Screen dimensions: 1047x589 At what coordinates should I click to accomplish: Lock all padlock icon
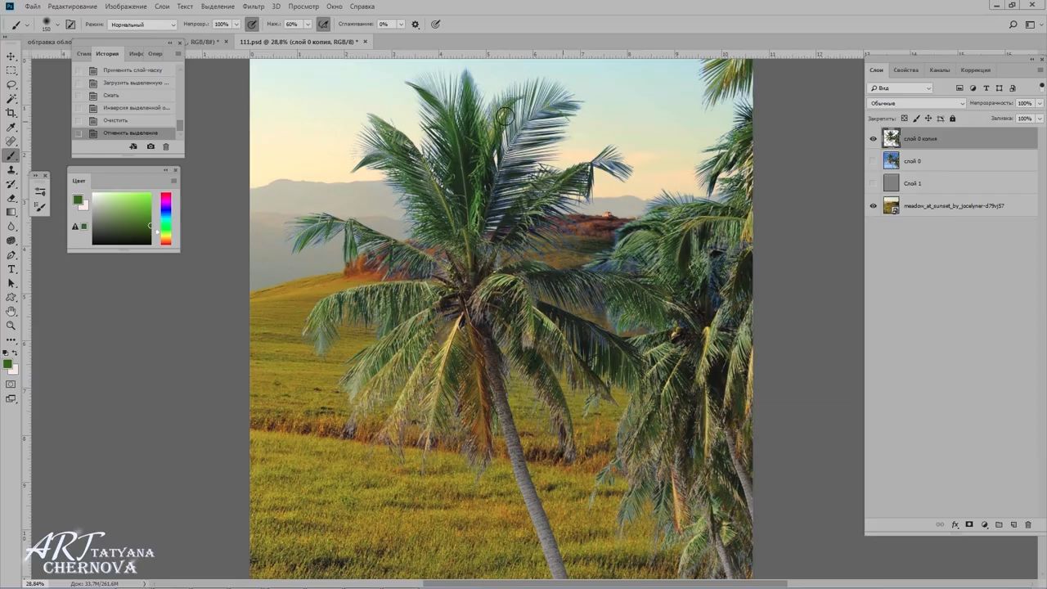(952, 119)
